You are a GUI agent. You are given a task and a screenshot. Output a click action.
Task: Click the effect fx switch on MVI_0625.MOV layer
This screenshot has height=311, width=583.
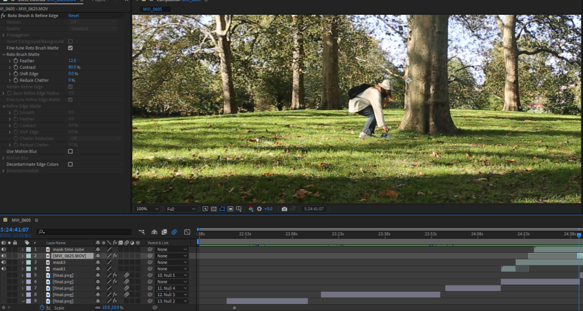[x=115, y=256]
